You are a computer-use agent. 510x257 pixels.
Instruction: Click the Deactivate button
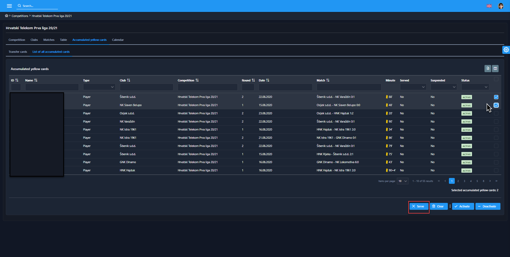[x=488, y=206]
